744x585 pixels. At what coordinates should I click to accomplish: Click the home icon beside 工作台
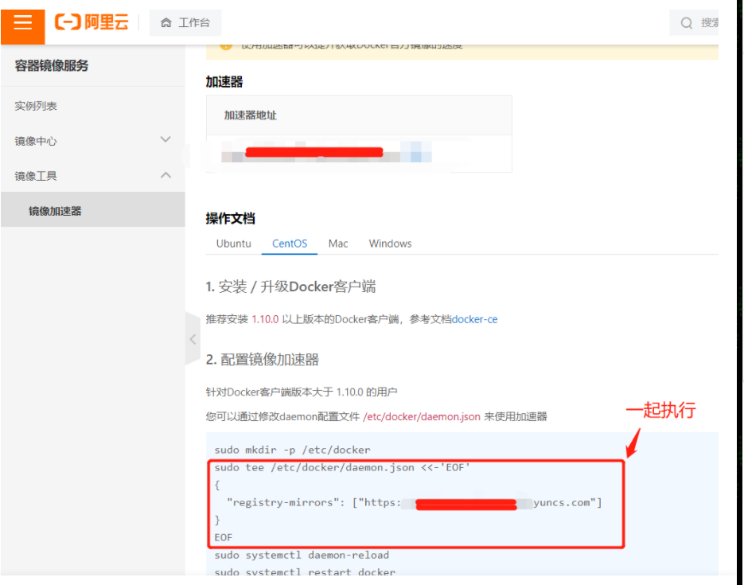pyautogui.click(x=166, y=22)
